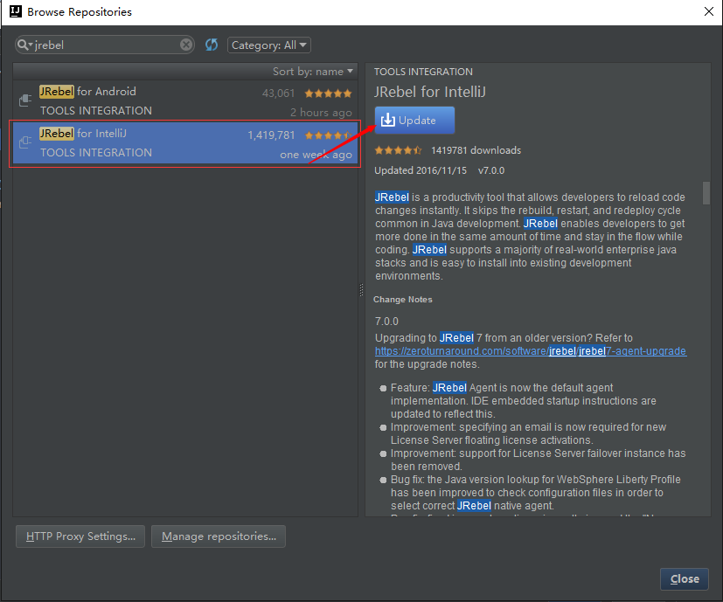Click the '2 hours ago' update time
This screenshot has width=723, height=602.
(321, 113)
